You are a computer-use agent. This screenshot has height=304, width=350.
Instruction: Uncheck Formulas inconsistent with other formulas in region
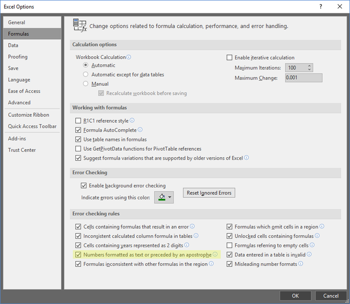point(78,264)
